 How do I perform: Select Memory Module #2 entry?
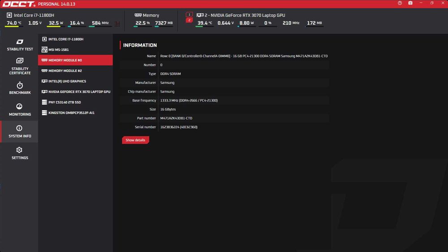(x=75, y=71)
